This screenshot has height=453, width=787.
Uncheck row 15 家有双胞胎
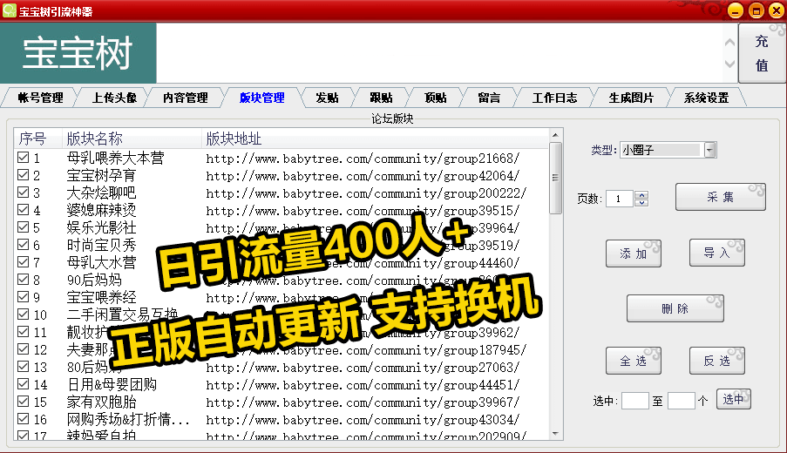pos(23,402)
